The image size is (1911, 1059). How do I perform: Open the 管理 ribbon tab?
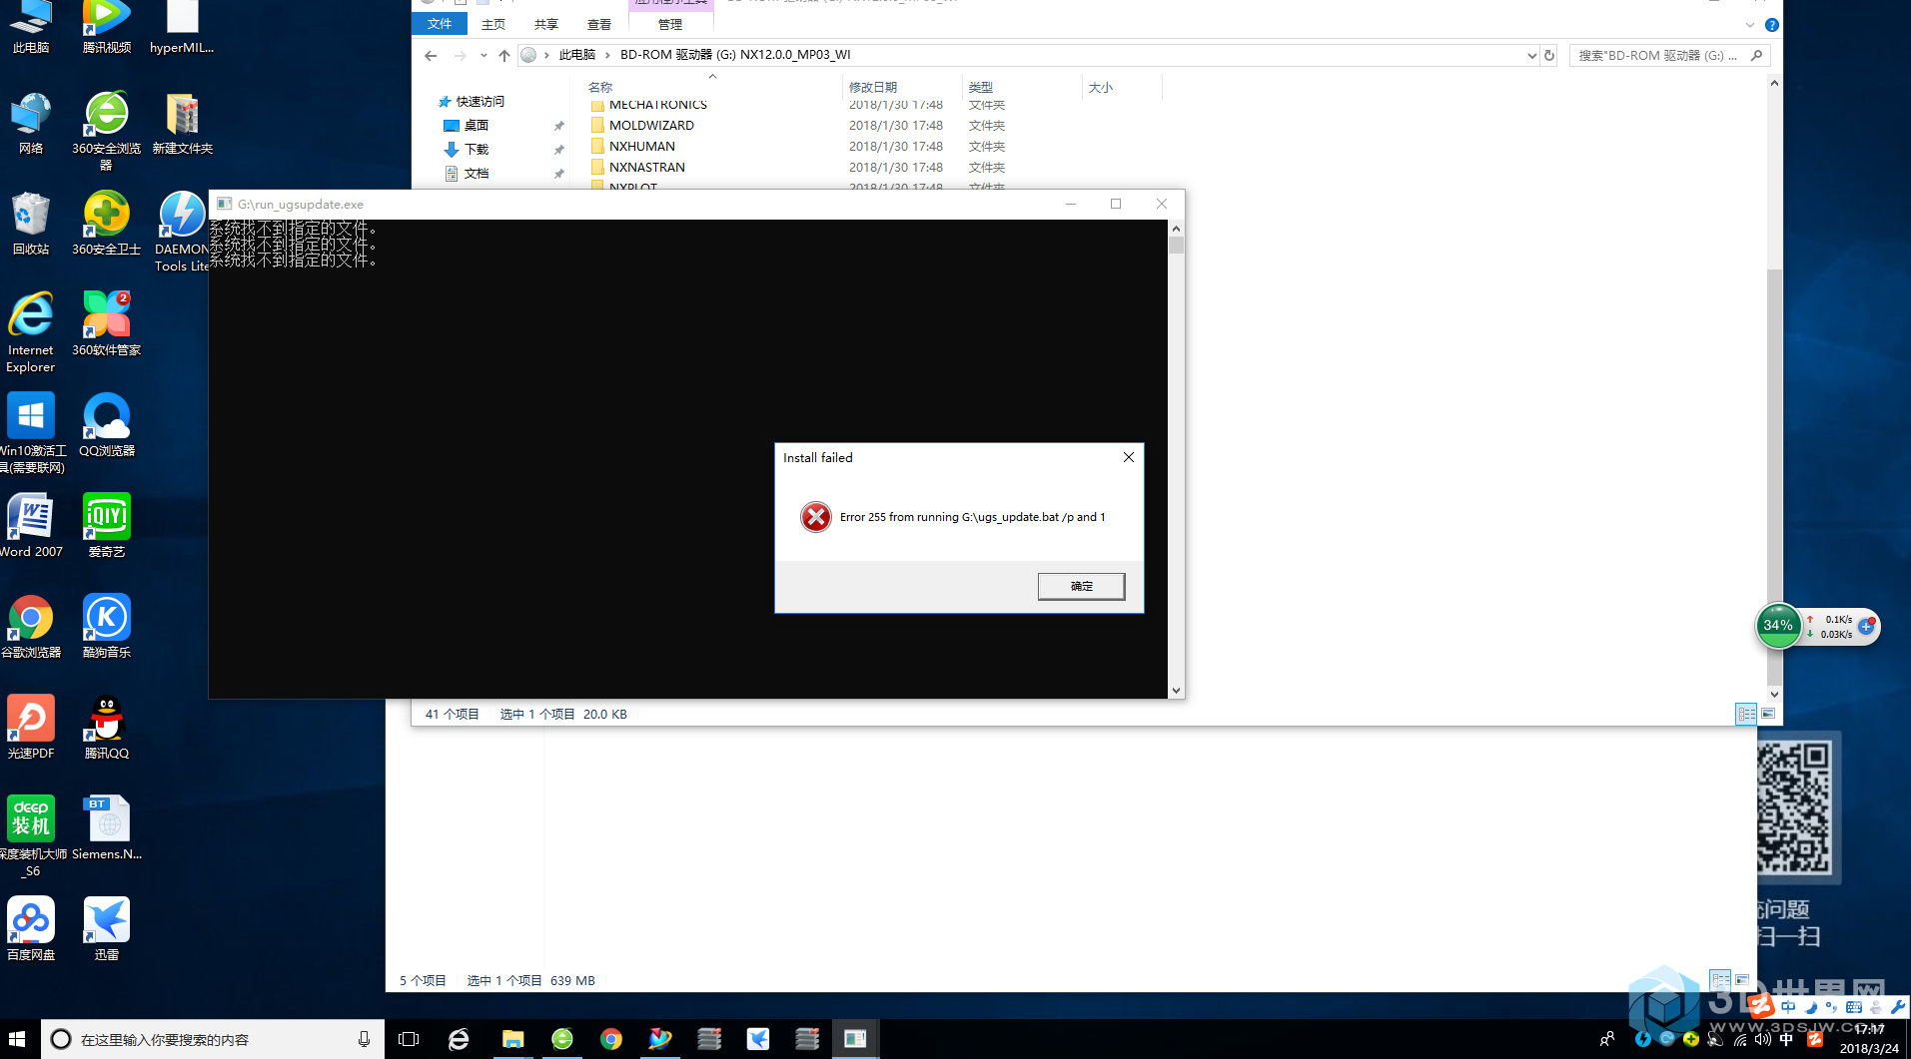pyautogui.click(x=670, y=24)
